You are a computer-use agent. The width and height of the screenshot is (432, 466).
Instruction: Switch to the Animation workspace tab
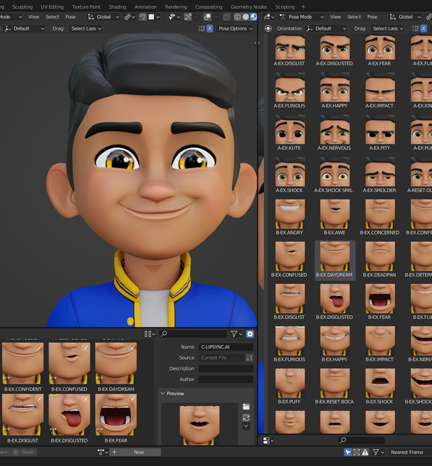click(145, 7)
